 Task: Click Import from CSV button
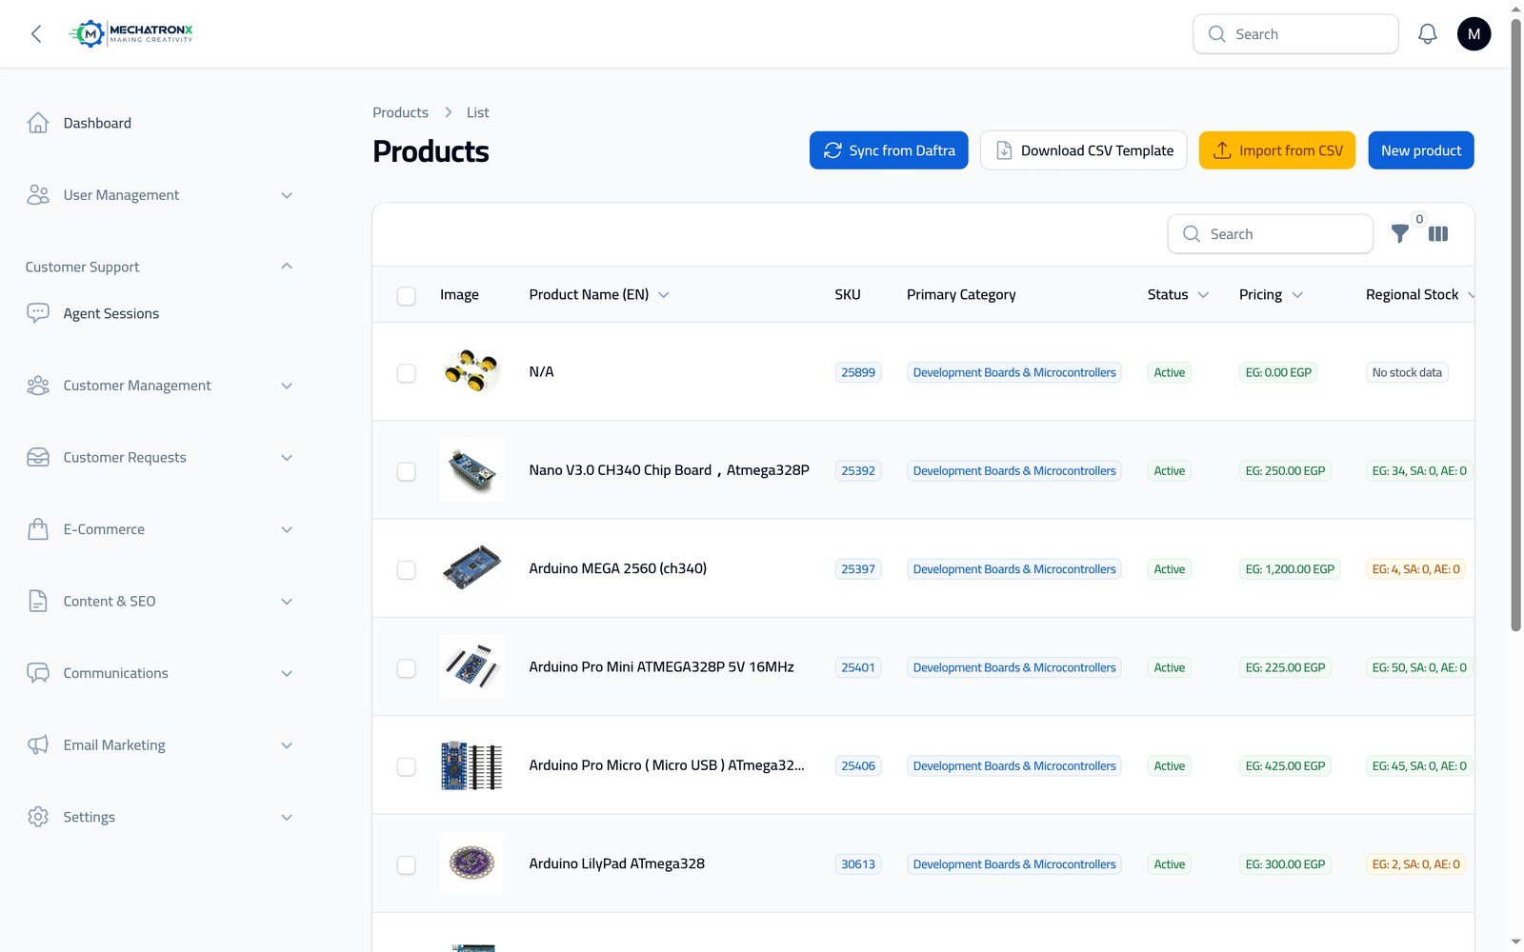(1277, 150)
